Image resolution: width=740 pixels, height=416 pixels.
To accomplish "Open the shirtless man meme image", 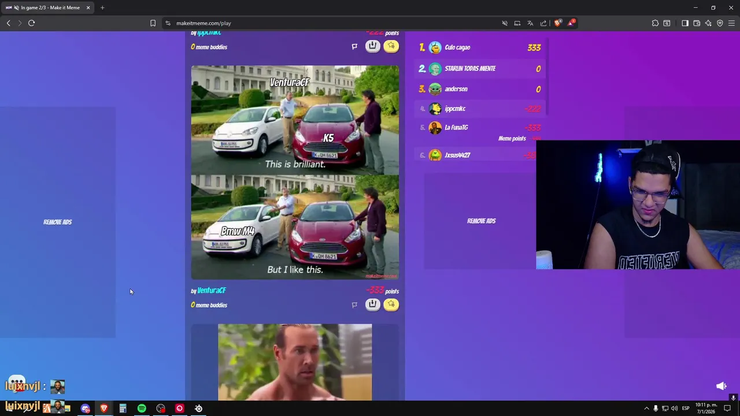I will click(x=295, y=362).
